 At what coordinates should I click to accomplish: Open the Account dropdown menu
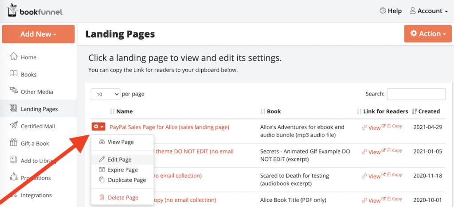pos(429,11)
